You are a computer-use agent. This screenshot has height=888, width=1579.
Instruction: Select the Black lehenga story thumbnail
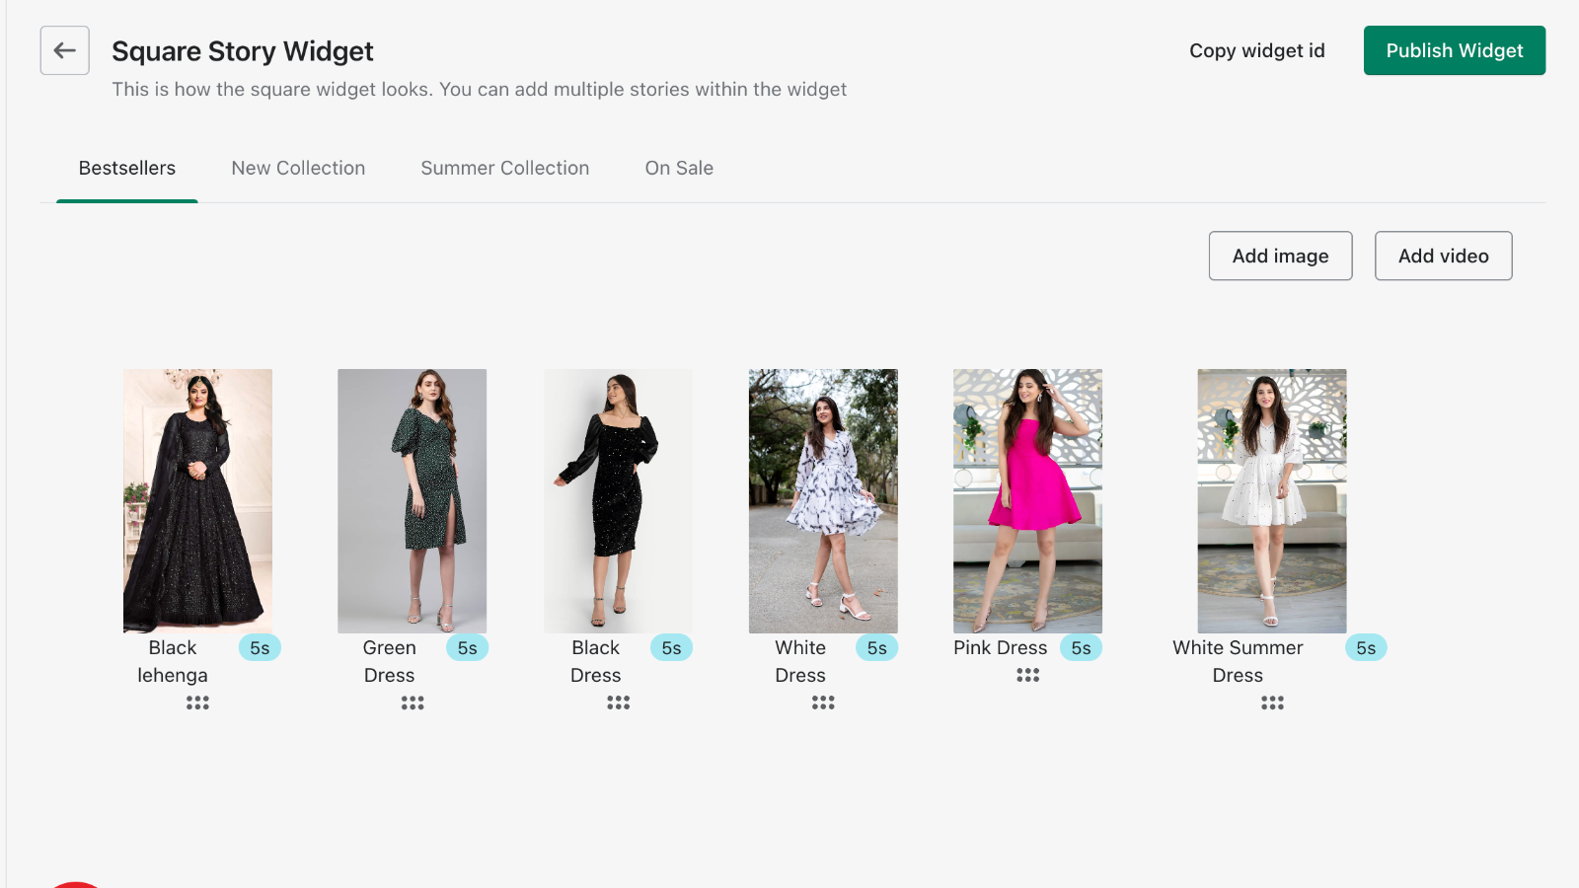coord(197,500)
